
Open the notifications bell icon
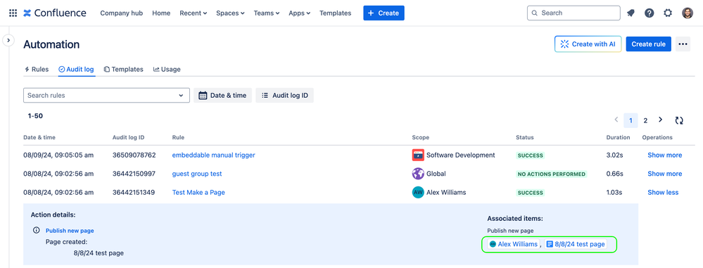click(x=631, y=13)
